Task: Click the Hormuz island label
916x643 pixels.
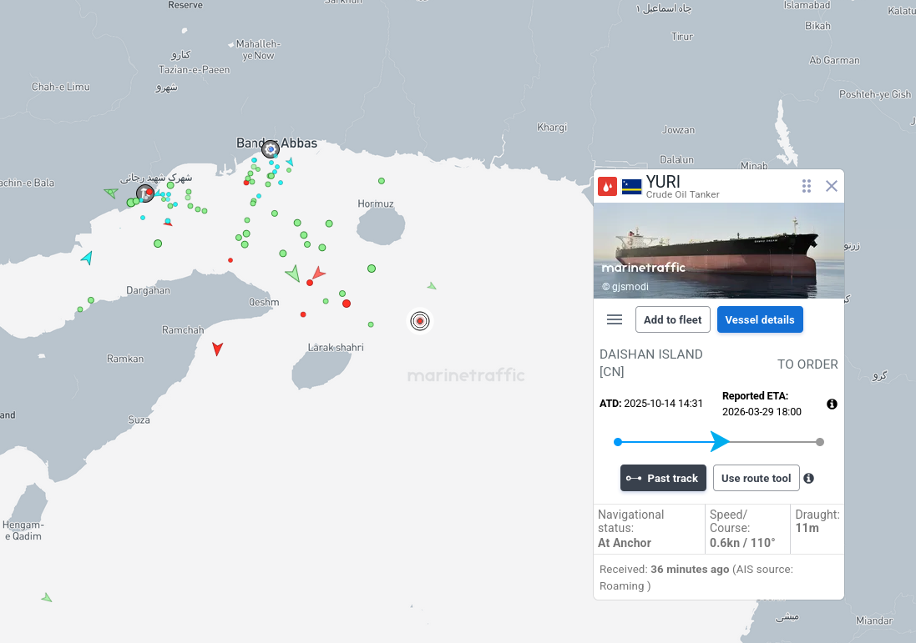Action: [x=376, y=203]
